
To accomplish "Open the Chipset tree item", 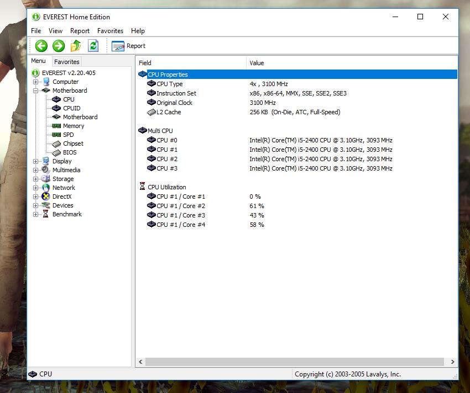I will (x=73, y=144).
